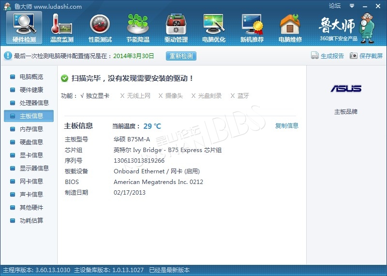Screen dimensions: 387x276
Task: Click the 重新检测 re-detect button
Action: pos(181,56)
